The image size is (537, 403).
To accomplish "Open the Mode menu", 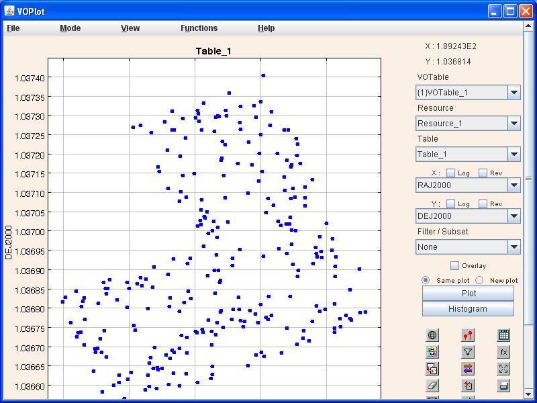I will point(70,28).
